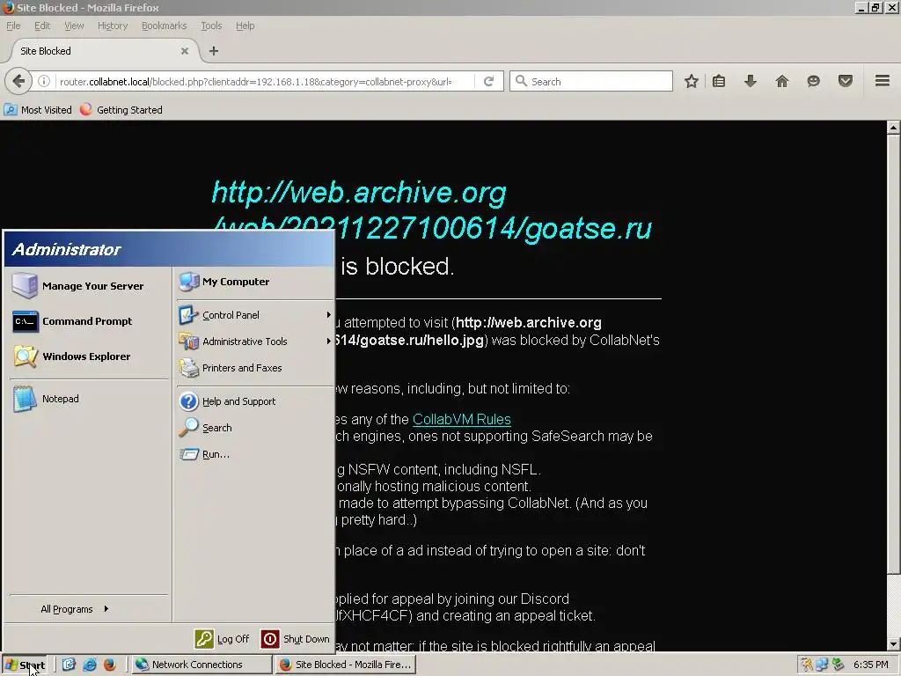Click the chat bubble icon in toolbar
The width and height of the screenshot is (901, 676).
tap(813, 81)
